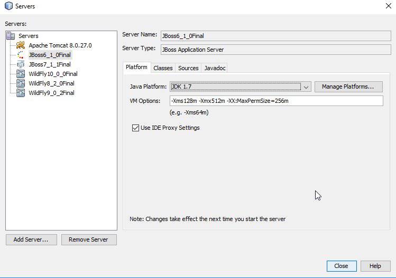This screenshot has height=278, width=396.
Task: Click the WildFly9_0_2Final icon
Action: [21, 93]
